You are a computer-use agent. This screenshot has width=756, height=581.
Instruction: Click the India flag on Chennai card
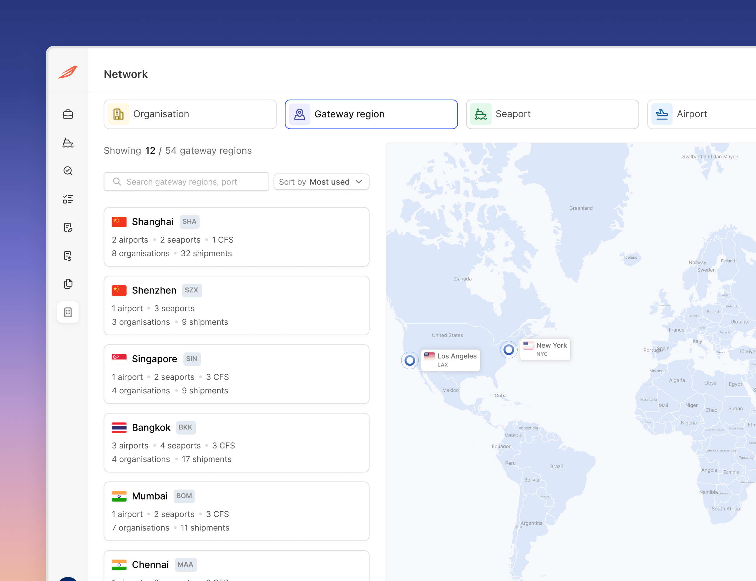[x=119, y=564]
